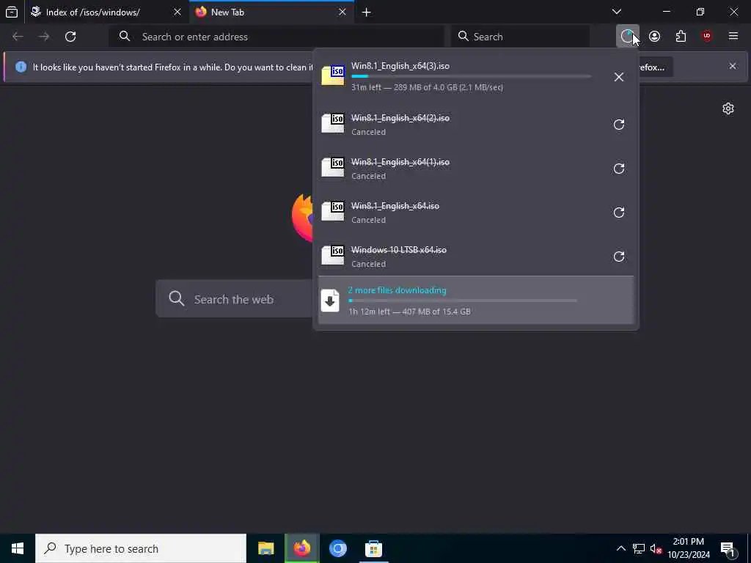Open Microsoft Store from the taskbar

(373, 548)
